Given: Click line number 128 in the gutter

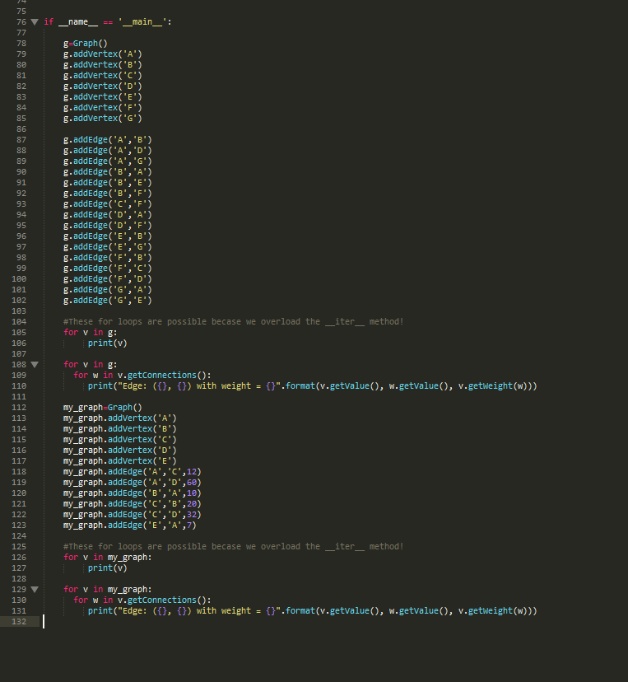Looking at the screenshot, I should (19, 579).
